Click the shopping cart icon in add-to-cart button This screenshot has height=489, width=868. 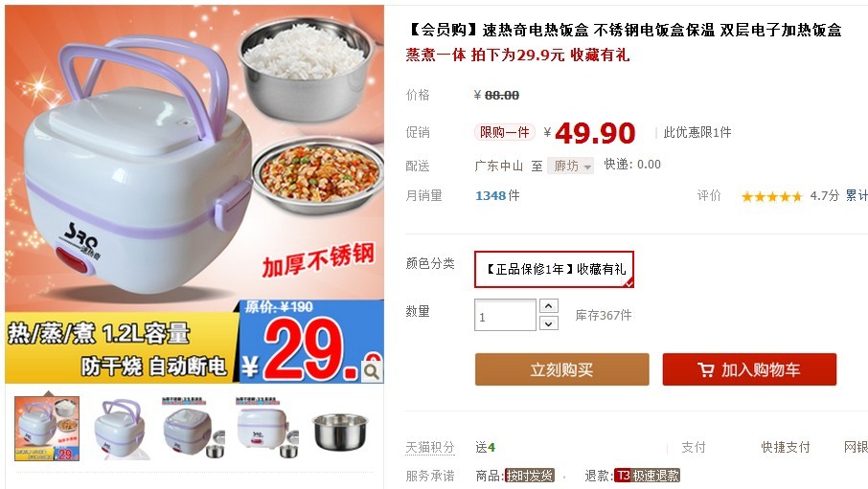click(705, 369)
